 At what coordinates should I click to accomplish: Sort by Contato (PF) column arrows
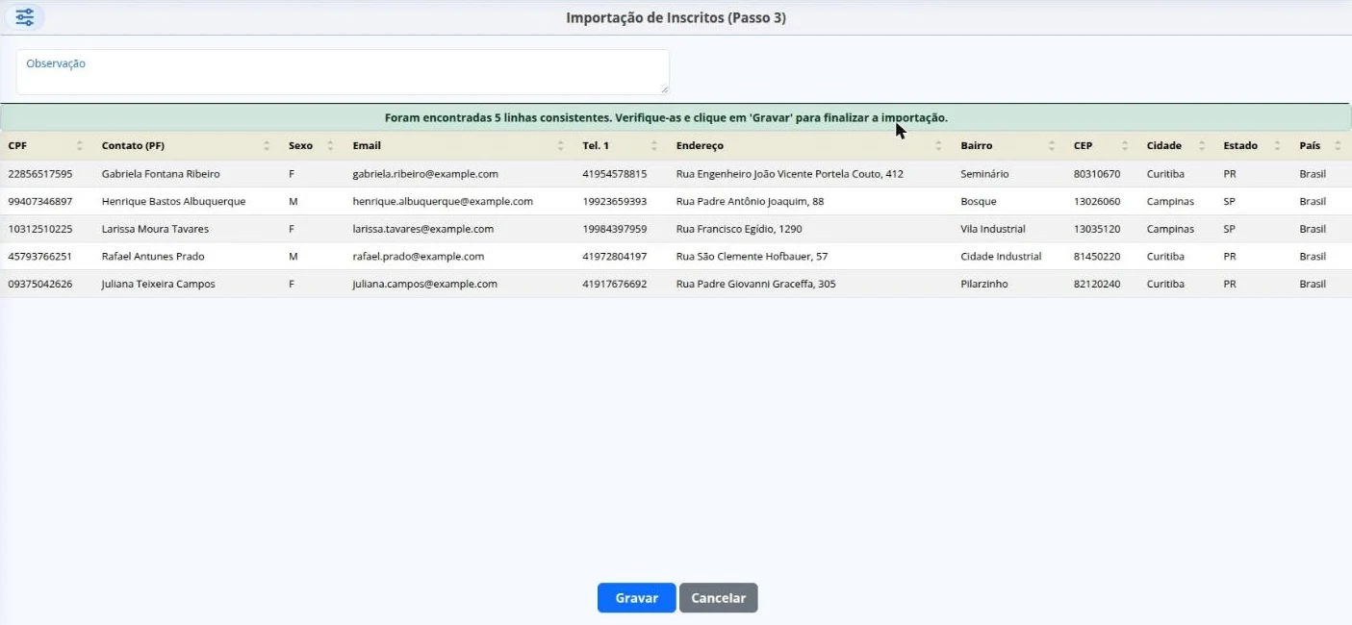267,146
